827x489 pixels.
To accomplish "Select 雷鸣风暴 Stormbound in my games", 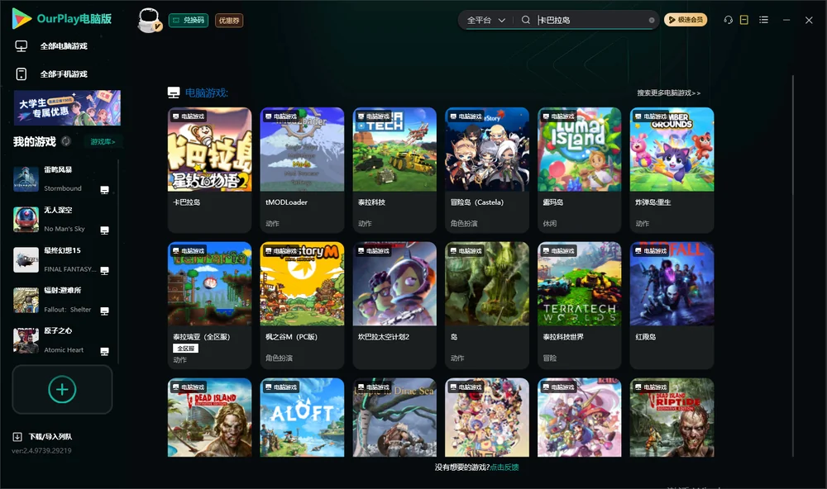I will click(62, 178).
